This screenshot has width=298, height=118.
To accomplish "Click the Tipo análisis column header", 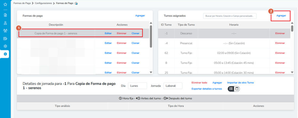I will 62,106.
